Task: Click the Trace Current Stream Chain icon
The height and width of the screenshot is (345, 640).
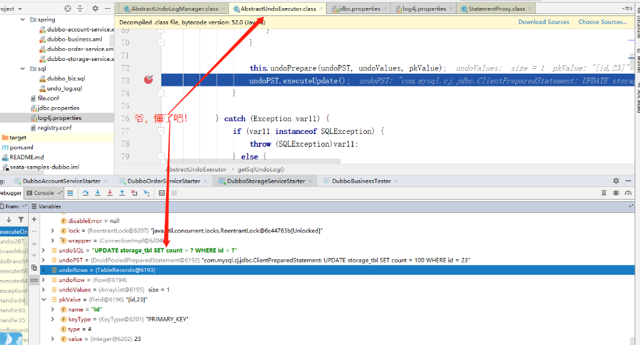Action: coord(174,193)
